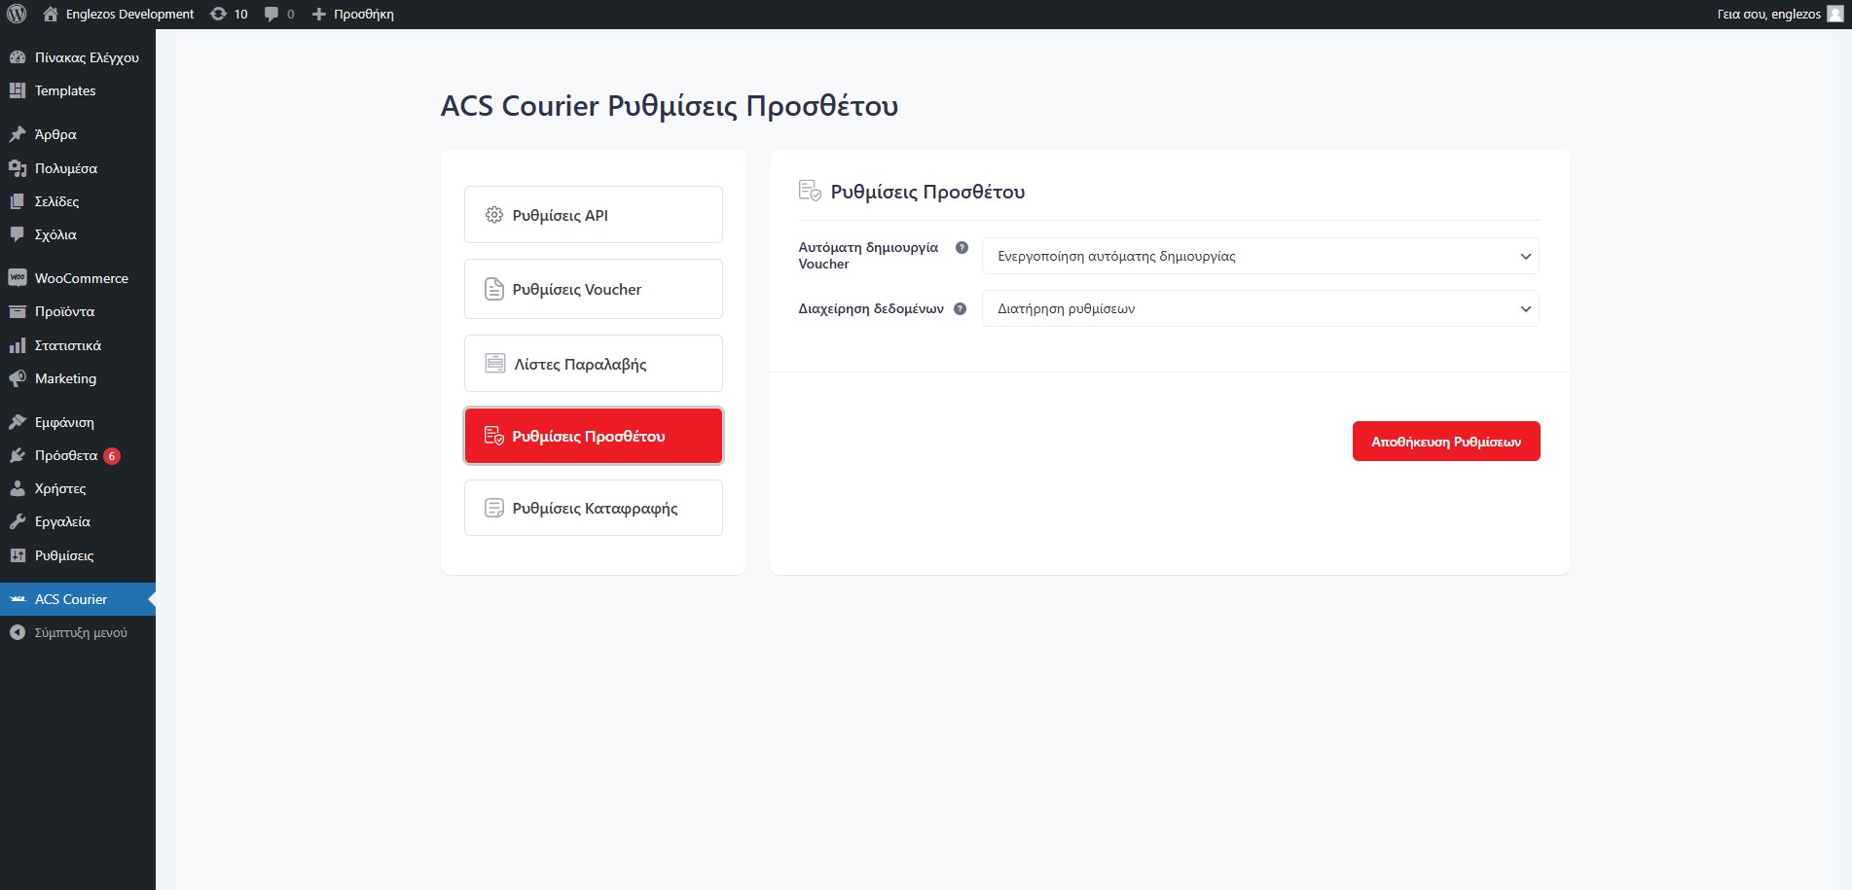Click the Προσθήκη new content button
1852x890 pixels.
[352, 14]
